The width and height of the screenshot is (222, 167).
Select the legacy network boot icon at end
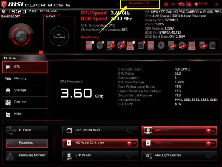(212, 45)
